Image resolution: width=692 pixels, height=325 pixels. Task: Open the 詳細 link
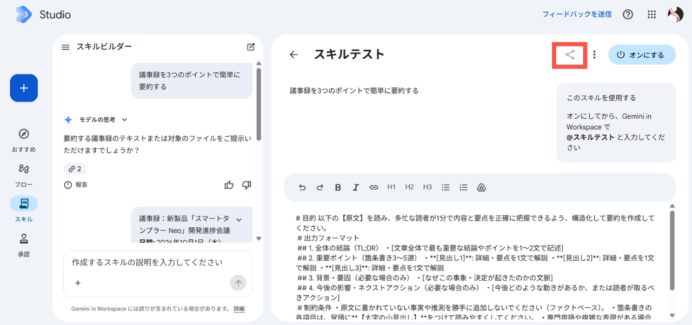239,309
